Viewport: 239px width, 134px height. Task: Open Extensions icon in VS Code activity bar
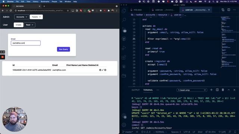click(x=124, y=57)
